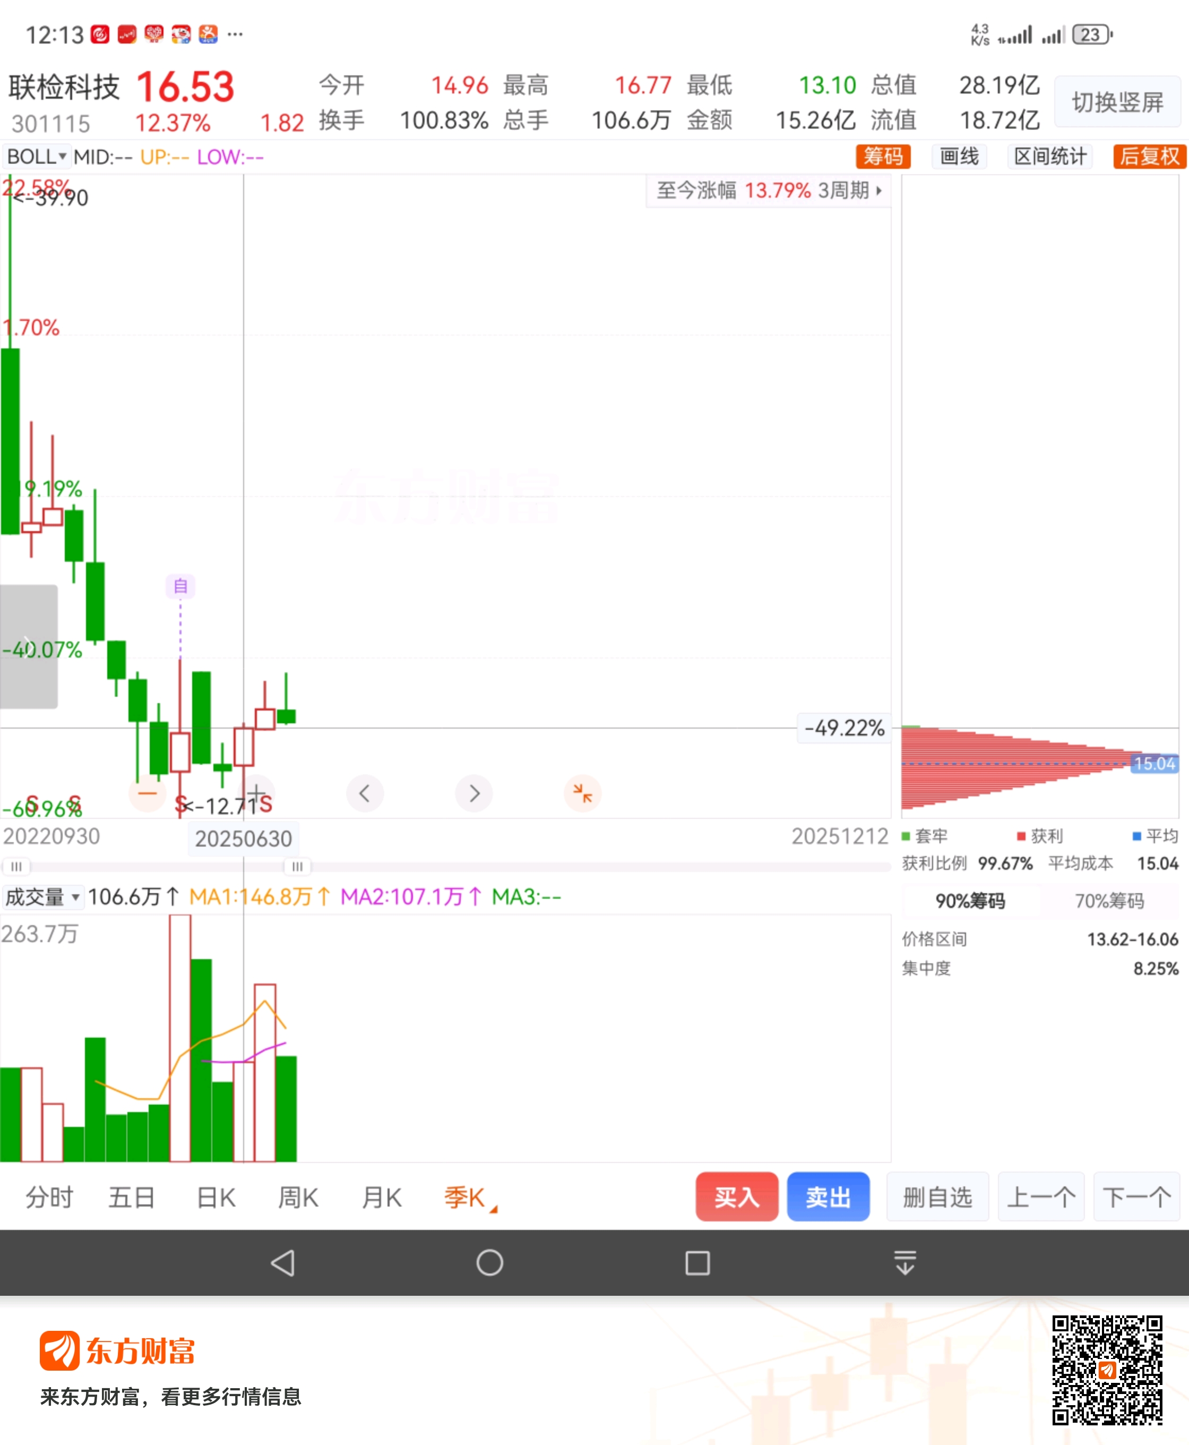The image size is (1189, 1445).
Task: Expand the 至今涨幅 3周期 panel
Action: tap(769, 191)
